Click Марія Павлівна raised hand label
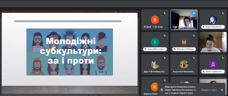The image size is (228, 96). pyautogui.click(x=213, y=27)
